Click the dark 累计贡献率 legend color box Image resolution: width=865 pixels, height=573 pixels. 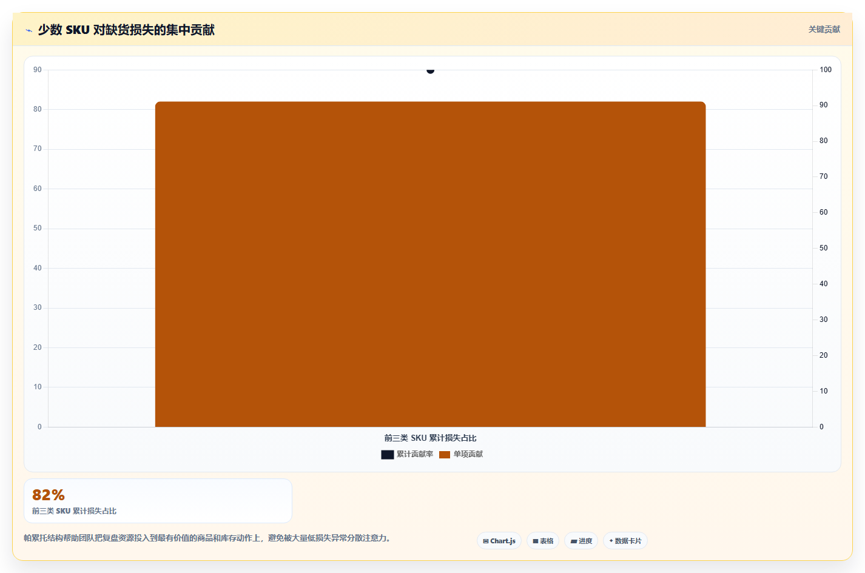388,455
